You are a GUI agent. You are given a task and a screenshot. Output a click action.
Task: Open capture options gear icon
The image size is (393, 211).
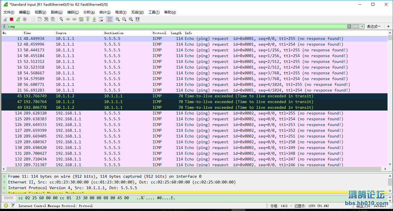pyautogui.click(x=25, y=19)
